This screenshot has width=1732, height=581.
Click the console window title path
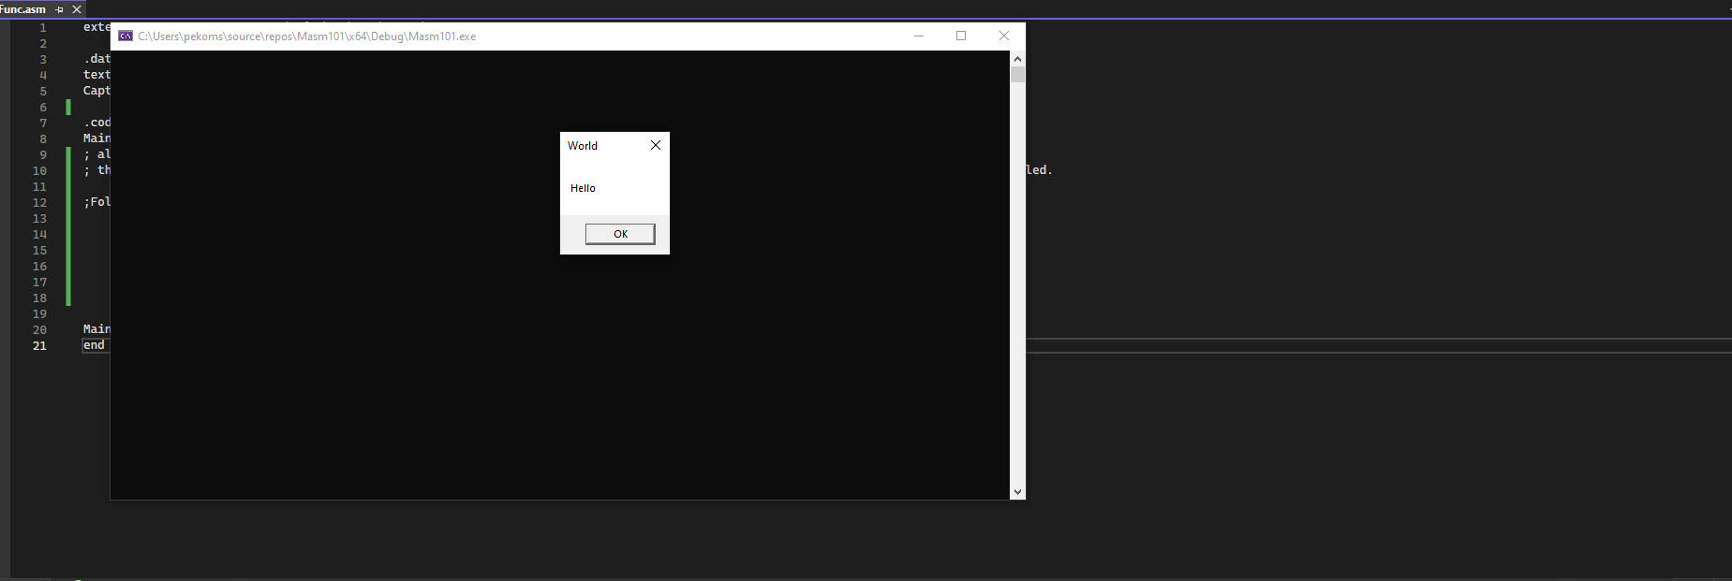click(306, 36)
